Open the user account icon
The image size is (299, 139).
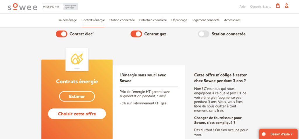point(286,6)
